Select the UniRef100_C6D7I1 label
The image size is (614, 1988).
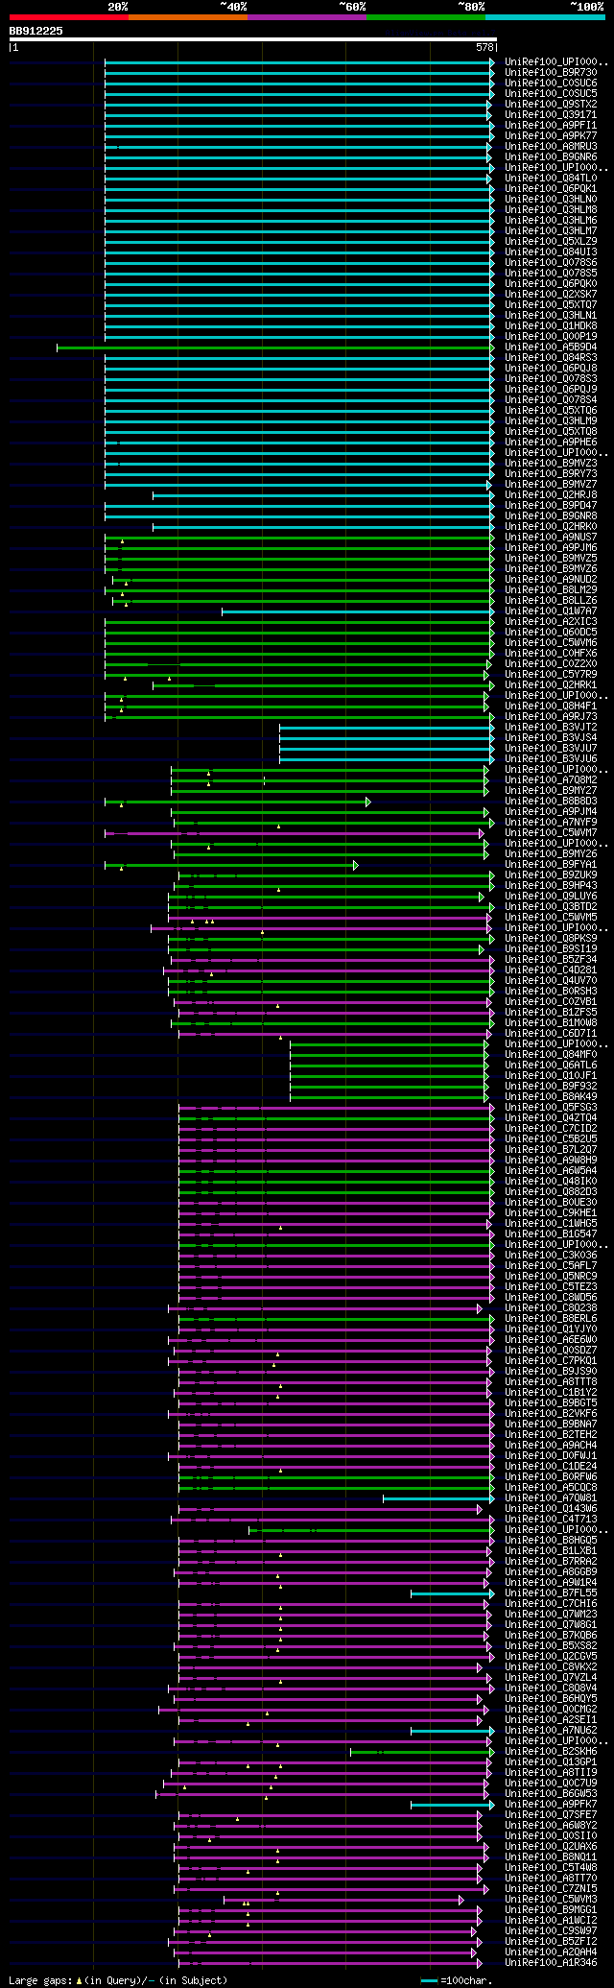coord(551,1033)
